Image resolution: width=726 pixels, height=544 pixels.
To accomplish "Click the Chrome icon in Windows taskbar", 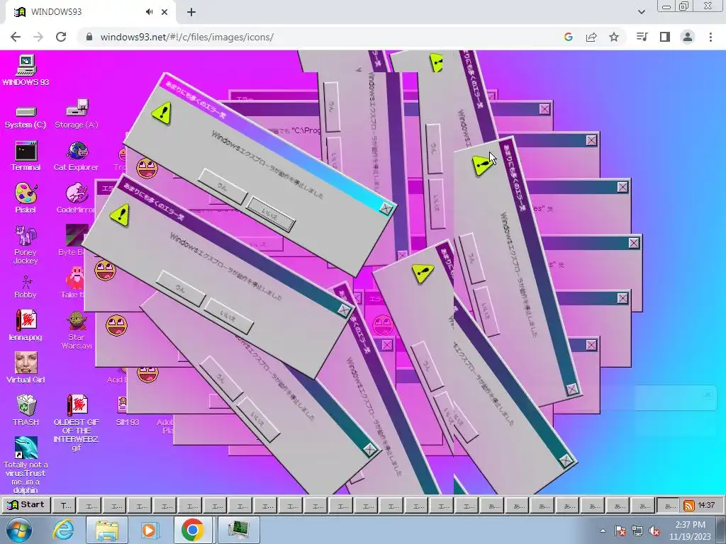I will (193, 530).
